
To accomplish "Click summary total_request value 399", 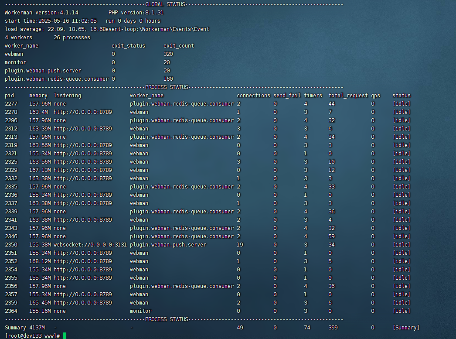I will (x=333, y=328).
